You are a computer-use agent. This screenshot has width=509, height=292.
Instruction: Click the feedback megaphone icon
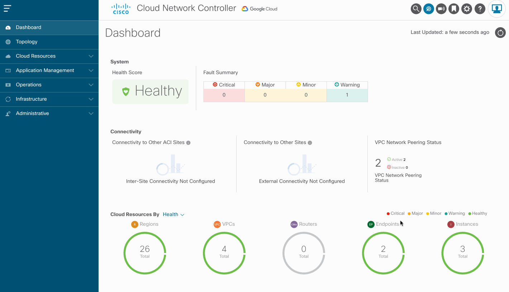[441, 9]
